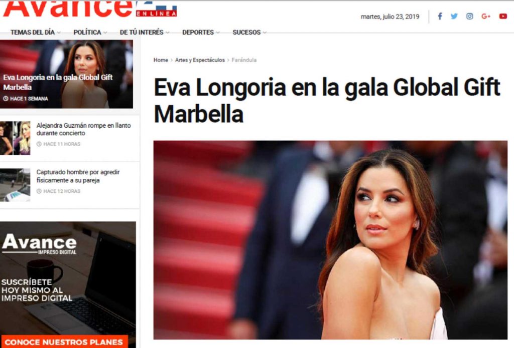Go to Home breadcrumb link
The image size is (514, 348).
pos(161,60)
